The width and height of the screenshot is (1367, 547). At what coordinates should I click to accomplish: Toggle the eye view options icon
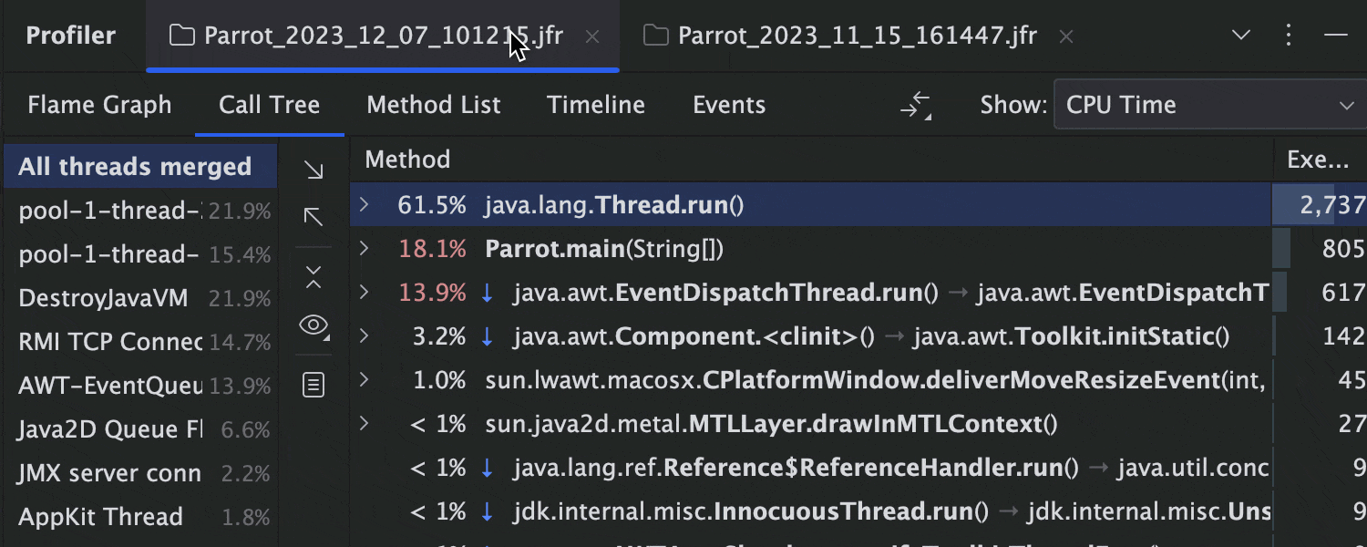313,325
